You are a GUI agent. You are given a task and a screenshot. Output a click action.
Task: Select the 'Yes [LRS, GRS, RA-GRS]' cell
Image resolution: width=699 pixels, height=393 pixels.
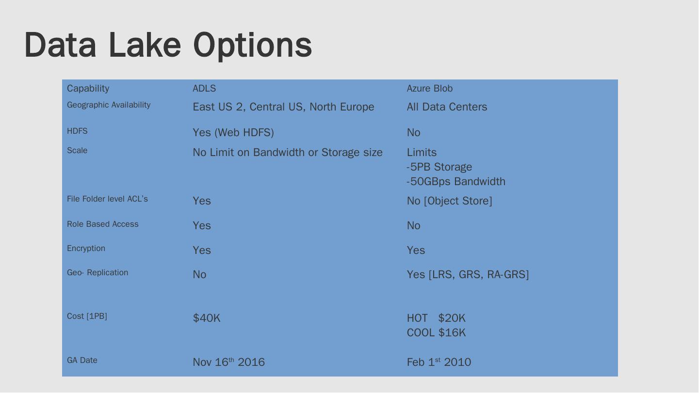click(468, 275)
